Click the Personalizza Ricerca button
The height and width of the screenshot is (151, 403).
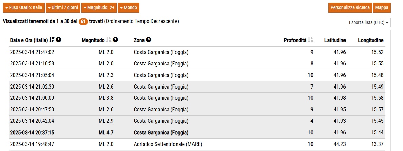point(350,8)
